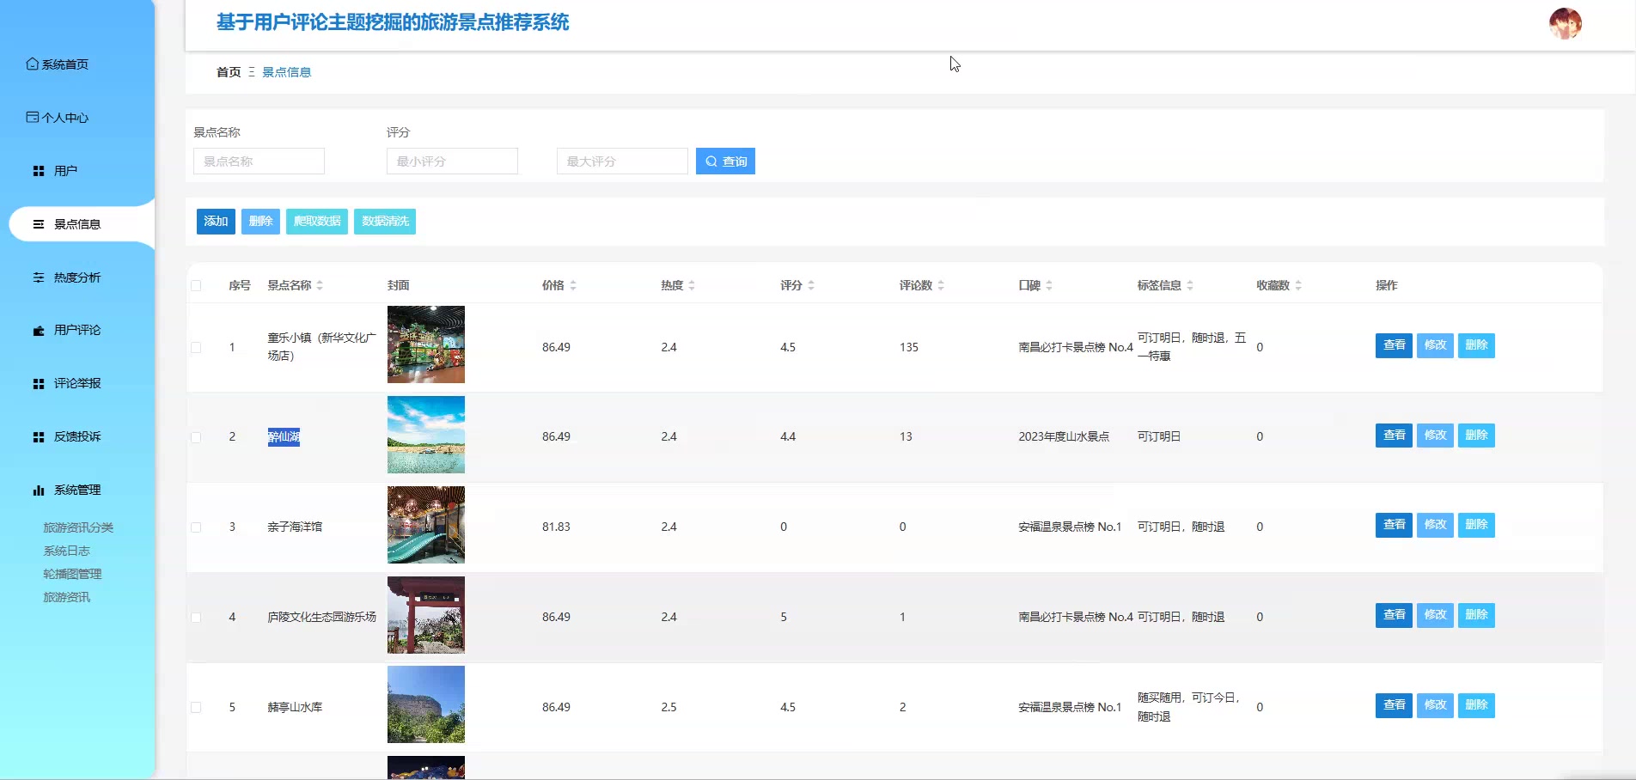Open the 评论举报 grid icon

(x=39, y=383)
